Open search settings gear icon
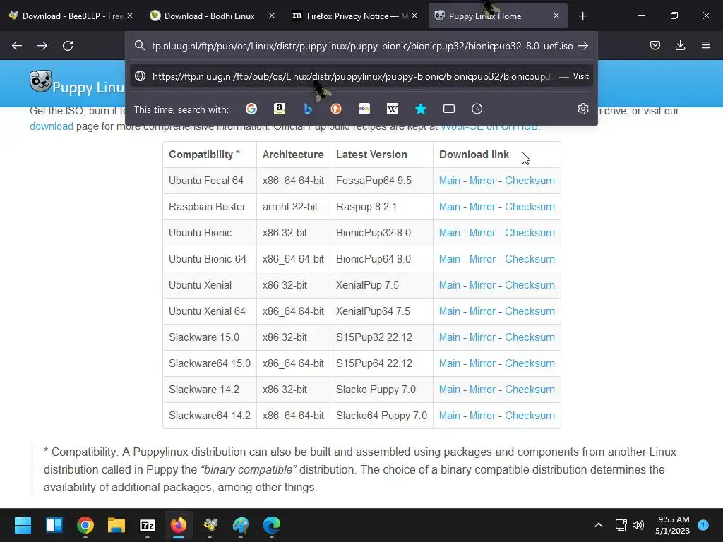Viewport: 723px width, 542px height. tap(582, 109)
